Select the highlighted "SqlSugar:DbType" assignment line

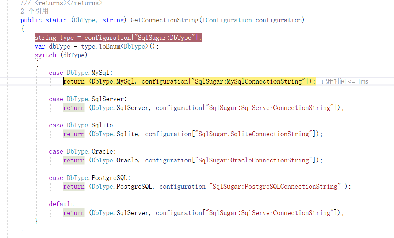(x=118, y=37)
